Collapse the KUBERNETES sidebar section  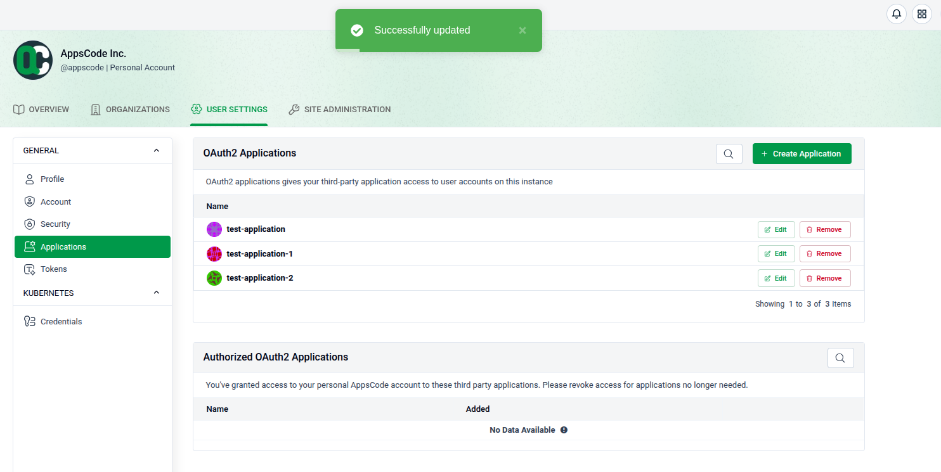pyautogui.click(x=157, y=293)
